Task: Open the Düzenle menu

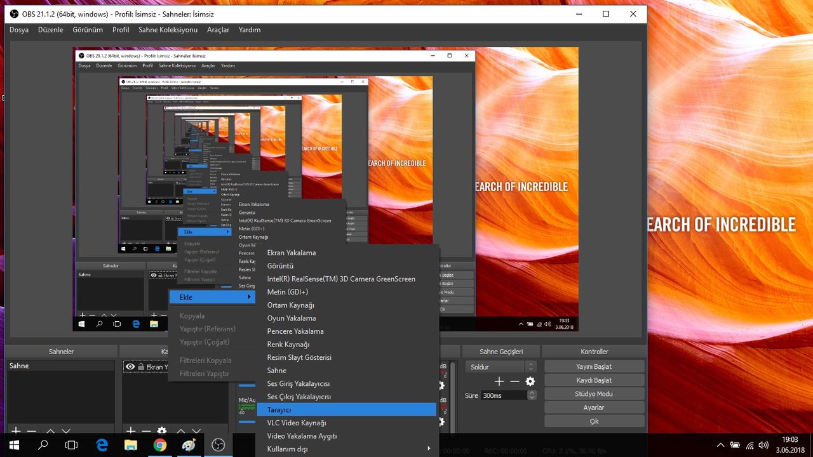Action: click(51, 30)
